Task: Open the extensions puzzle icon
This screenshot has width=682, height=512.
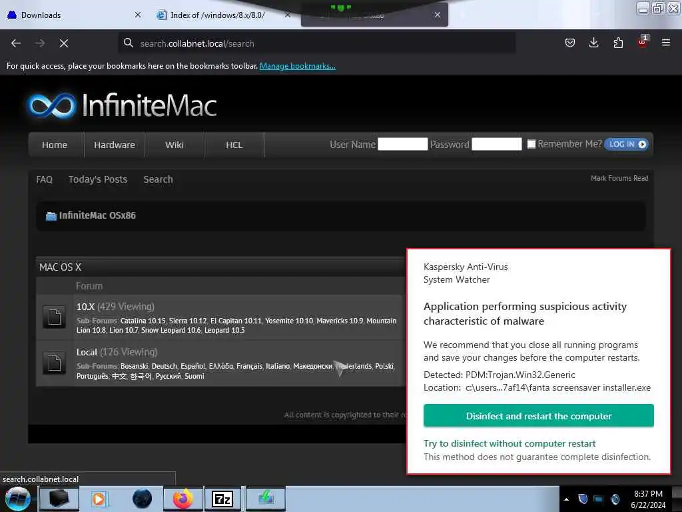Action: (x=618, y=43)
